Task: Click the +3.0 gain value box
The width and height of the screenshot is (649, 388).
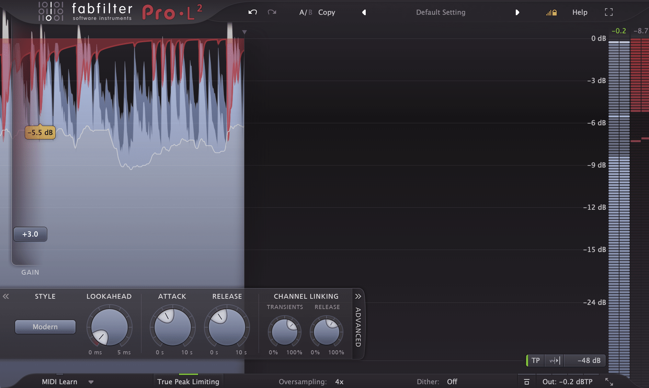Action: (x=30, y=234)
